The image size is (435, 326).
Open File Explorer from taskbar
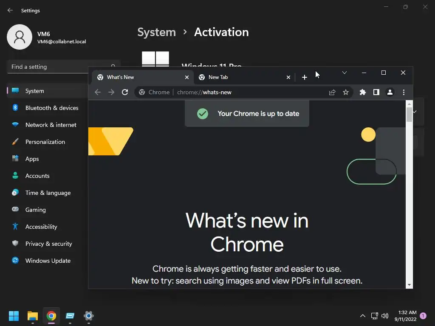tap(32, 316)
